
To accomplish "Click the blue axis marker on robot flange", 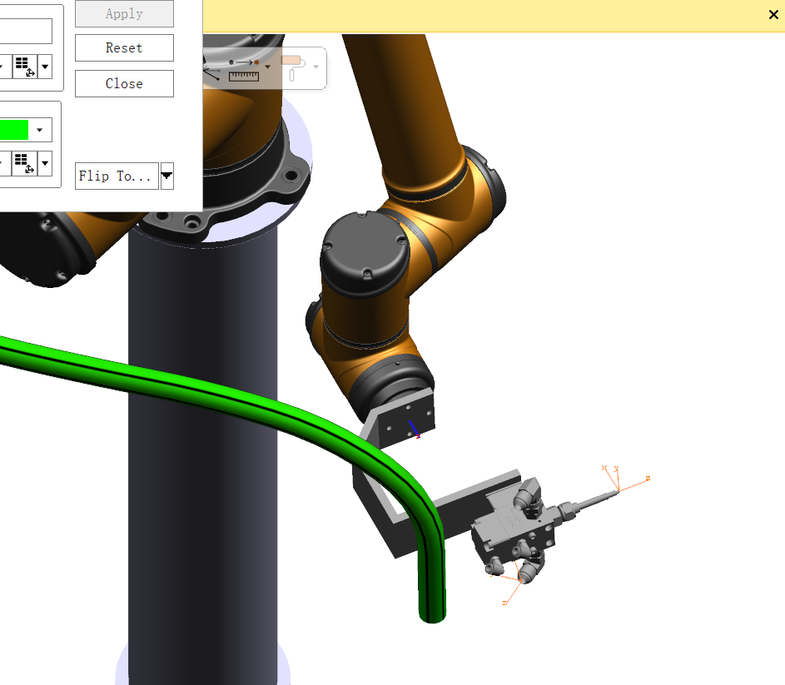I will pos(414,429).
